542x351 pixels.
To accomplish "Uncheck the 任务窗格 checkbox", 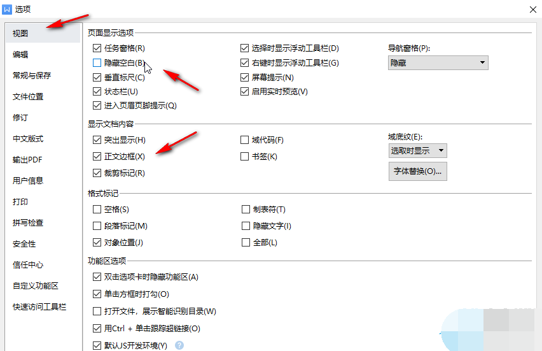I will click(x=97, y=48).
